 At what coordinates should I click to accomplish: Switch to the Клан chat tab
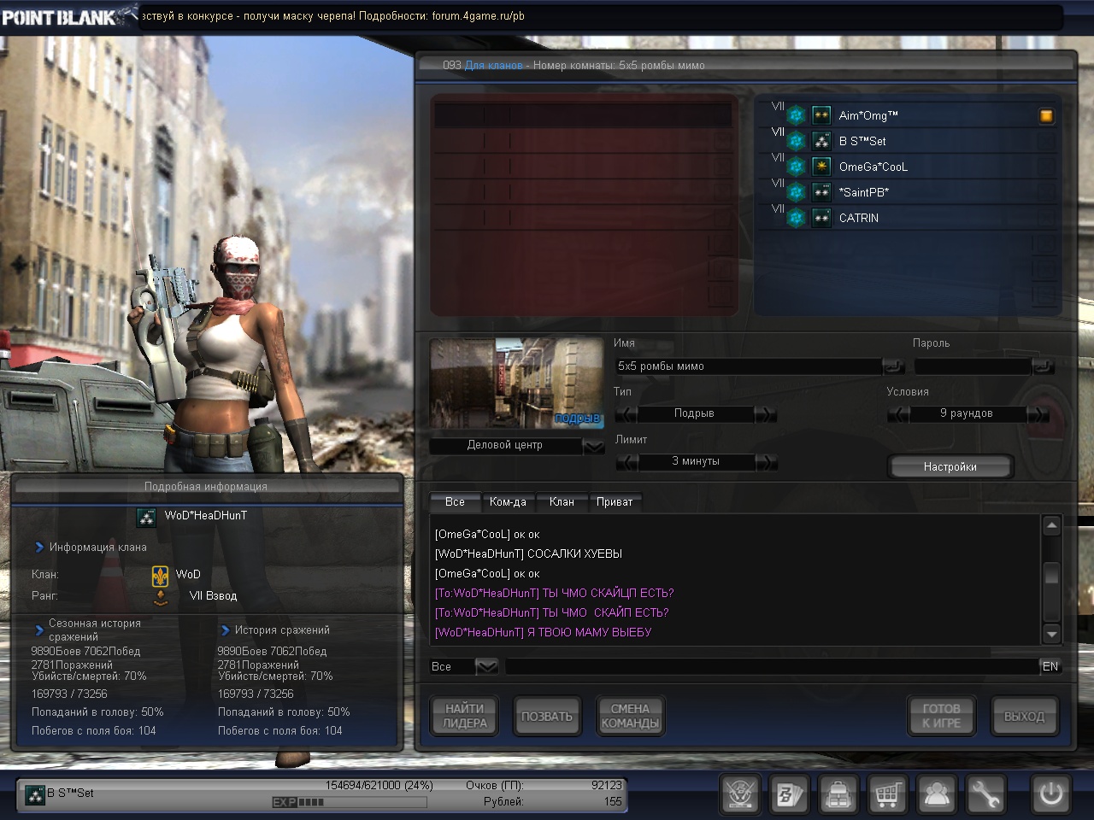tap(562, 502)
